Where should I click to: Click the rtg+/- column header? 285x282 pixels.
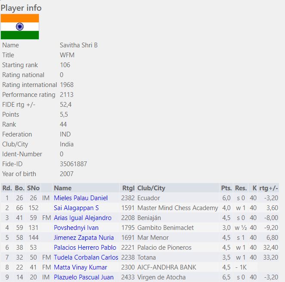(x=269, y=188)
